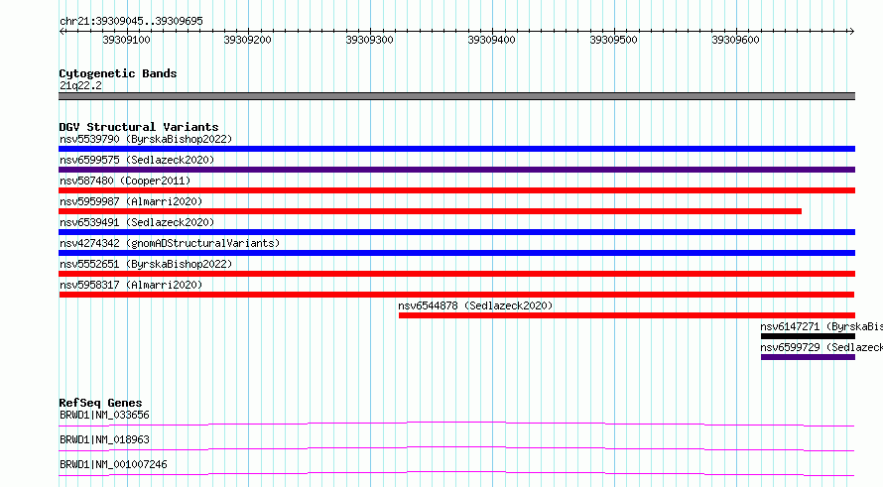Screen dimensions: 883x487
Task: Click the magenta BRWD1 NM_001007246 transcript line
Action: (456, 473)
